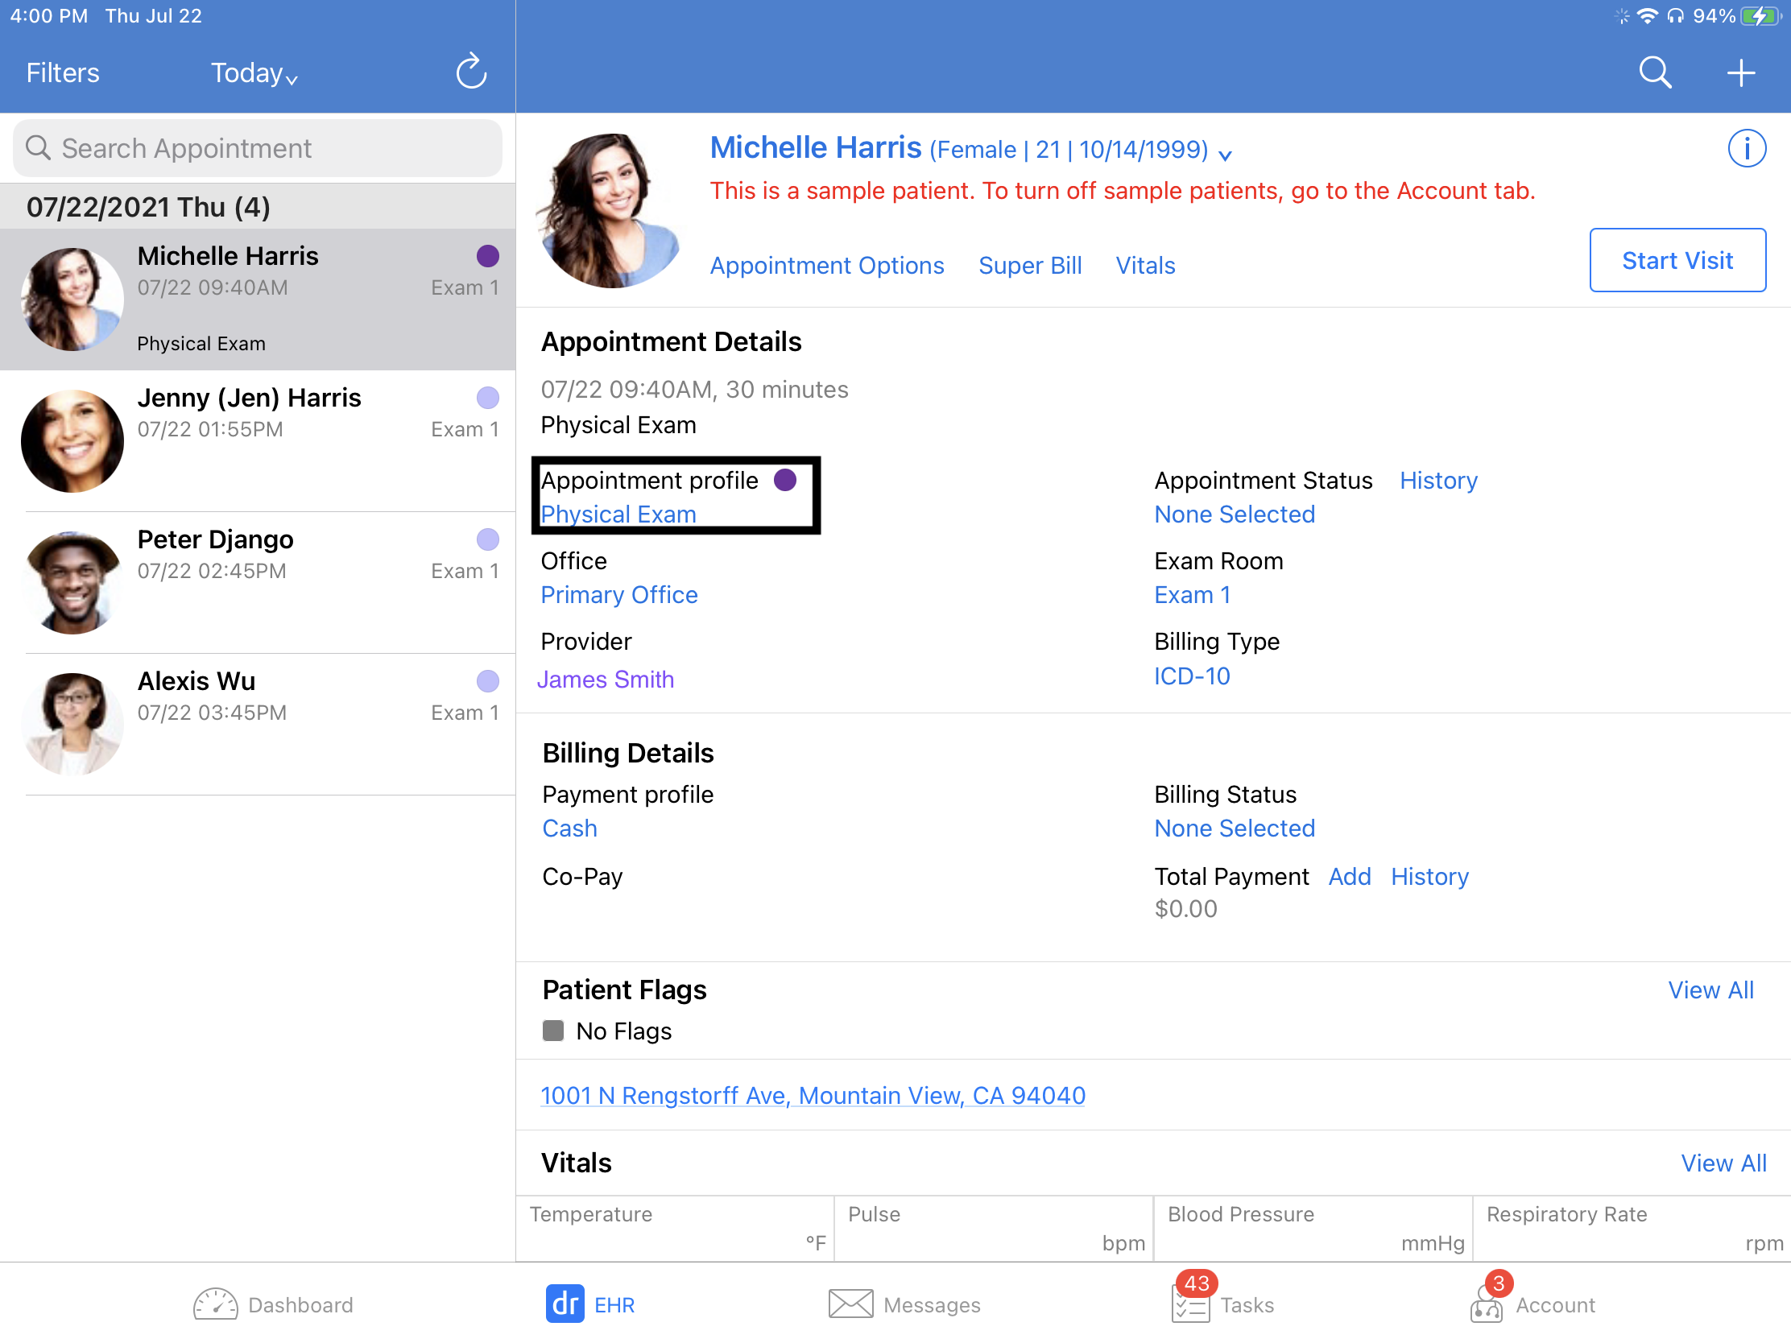Expand Today date filter dropdown
The image size is (1791, 1343).
[x=255, y=73]
